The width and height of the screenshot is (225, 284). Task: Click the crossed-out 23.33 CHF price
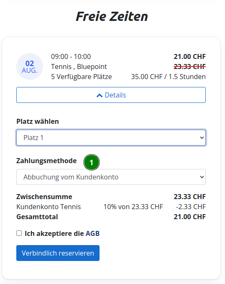[190, 67]
